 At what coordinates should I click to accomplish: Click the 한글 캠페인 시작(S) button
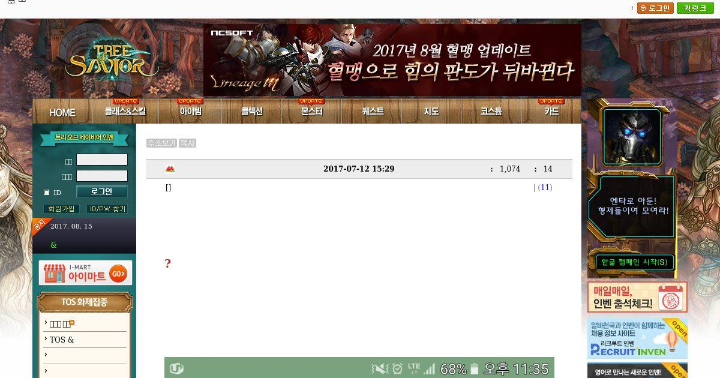(x=634, y=262)
